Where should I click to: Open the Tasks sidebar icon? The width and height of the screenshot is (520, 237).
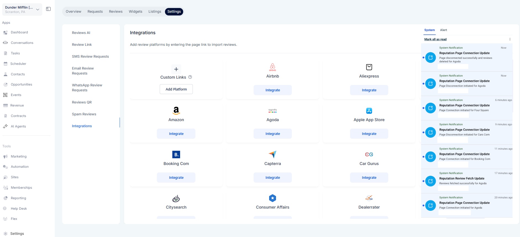click(5, 53)
